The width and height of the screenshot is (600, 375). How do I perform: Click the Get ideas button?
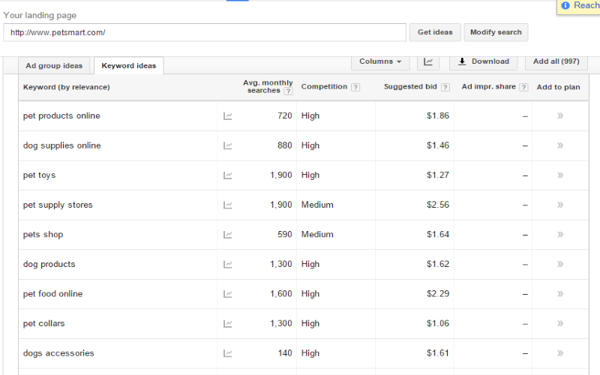tap(435, 32)
